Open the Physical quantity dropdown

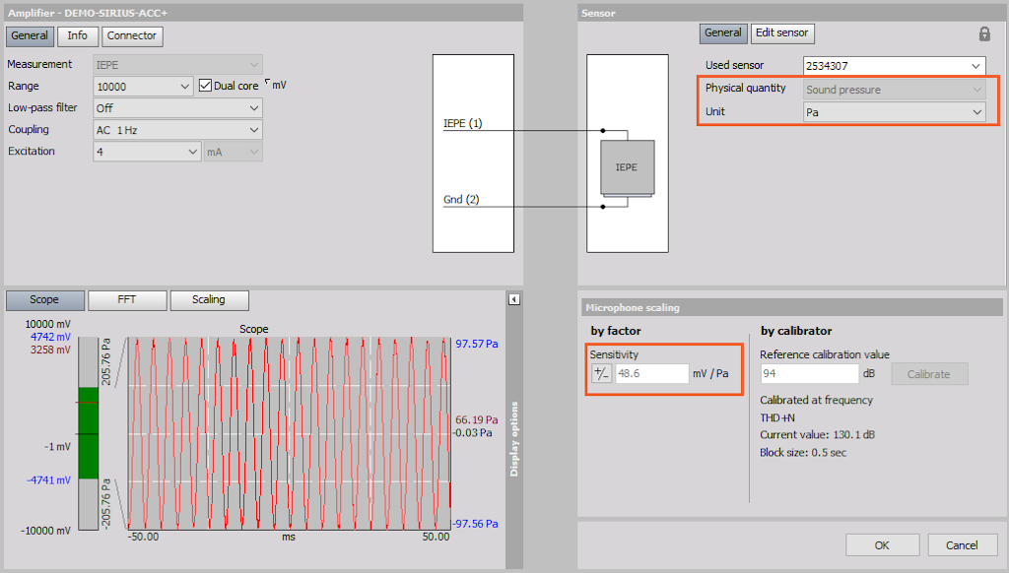pos(895,90)
